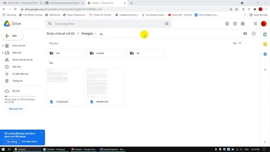Open Google Calendar side panel
The height and width of the screenshot is (152, 270).
click(265, 35)
